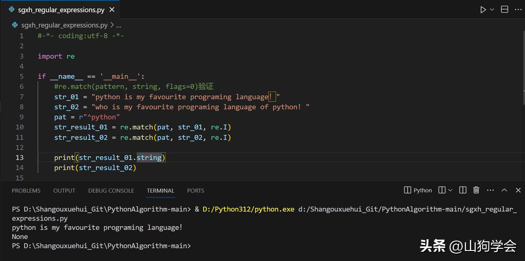Maximize the panel with the chevron up
Image resolution: width=525 pixels, height=261 pixels.
coord(504,190)
